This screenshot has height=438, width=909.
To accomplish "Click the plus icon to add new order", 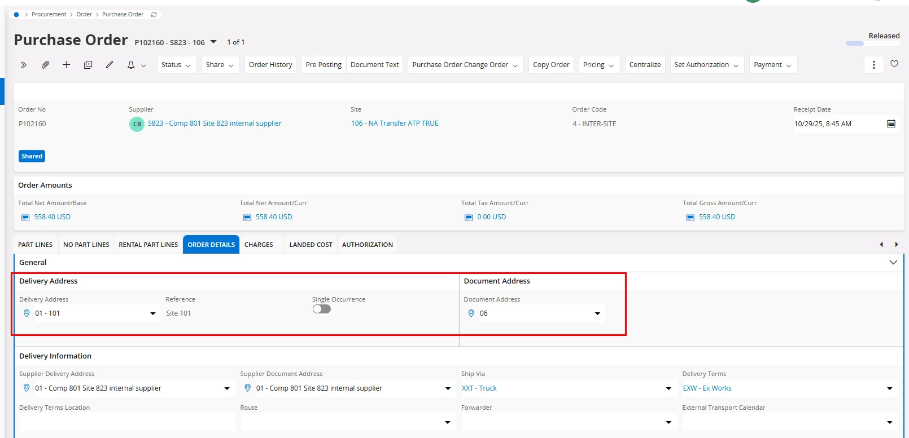I will tap(66, 65).
